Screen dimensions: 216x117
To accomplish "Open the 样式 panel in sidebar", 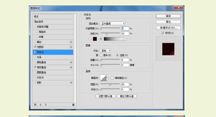I will [x=53, y=17].
